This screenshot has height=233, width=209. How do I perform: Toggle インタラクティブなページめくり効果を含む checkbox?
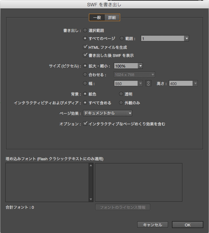[x=85, y=124]
